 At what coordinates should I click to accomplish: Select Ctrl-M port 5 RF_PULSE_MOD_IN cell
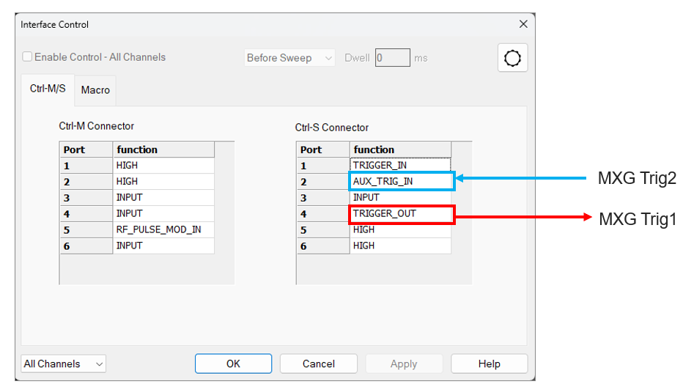pos(163,230)
